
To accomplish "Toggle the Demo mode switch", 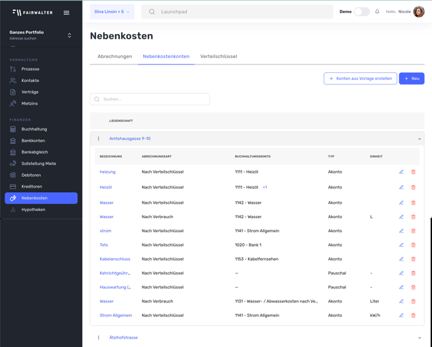I will (x=362, y=12).
